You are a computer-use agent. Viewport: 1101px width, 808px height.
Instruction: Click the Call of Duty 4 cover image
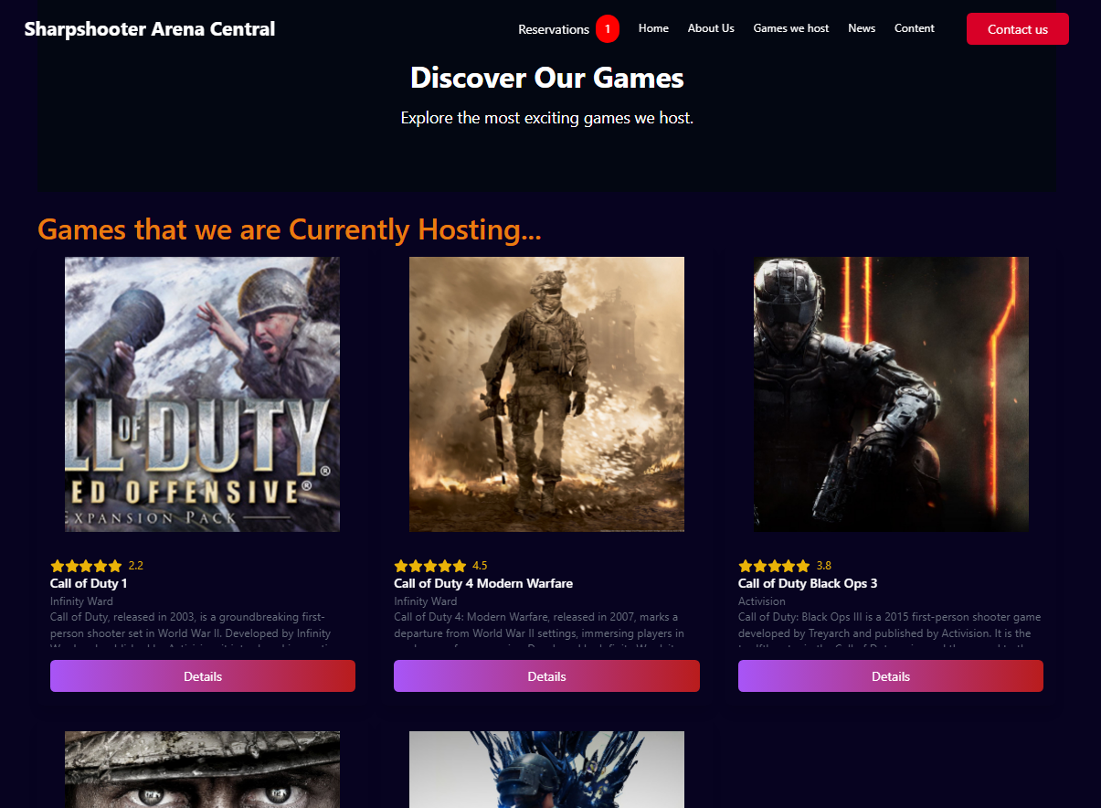[x=546, y=394]
